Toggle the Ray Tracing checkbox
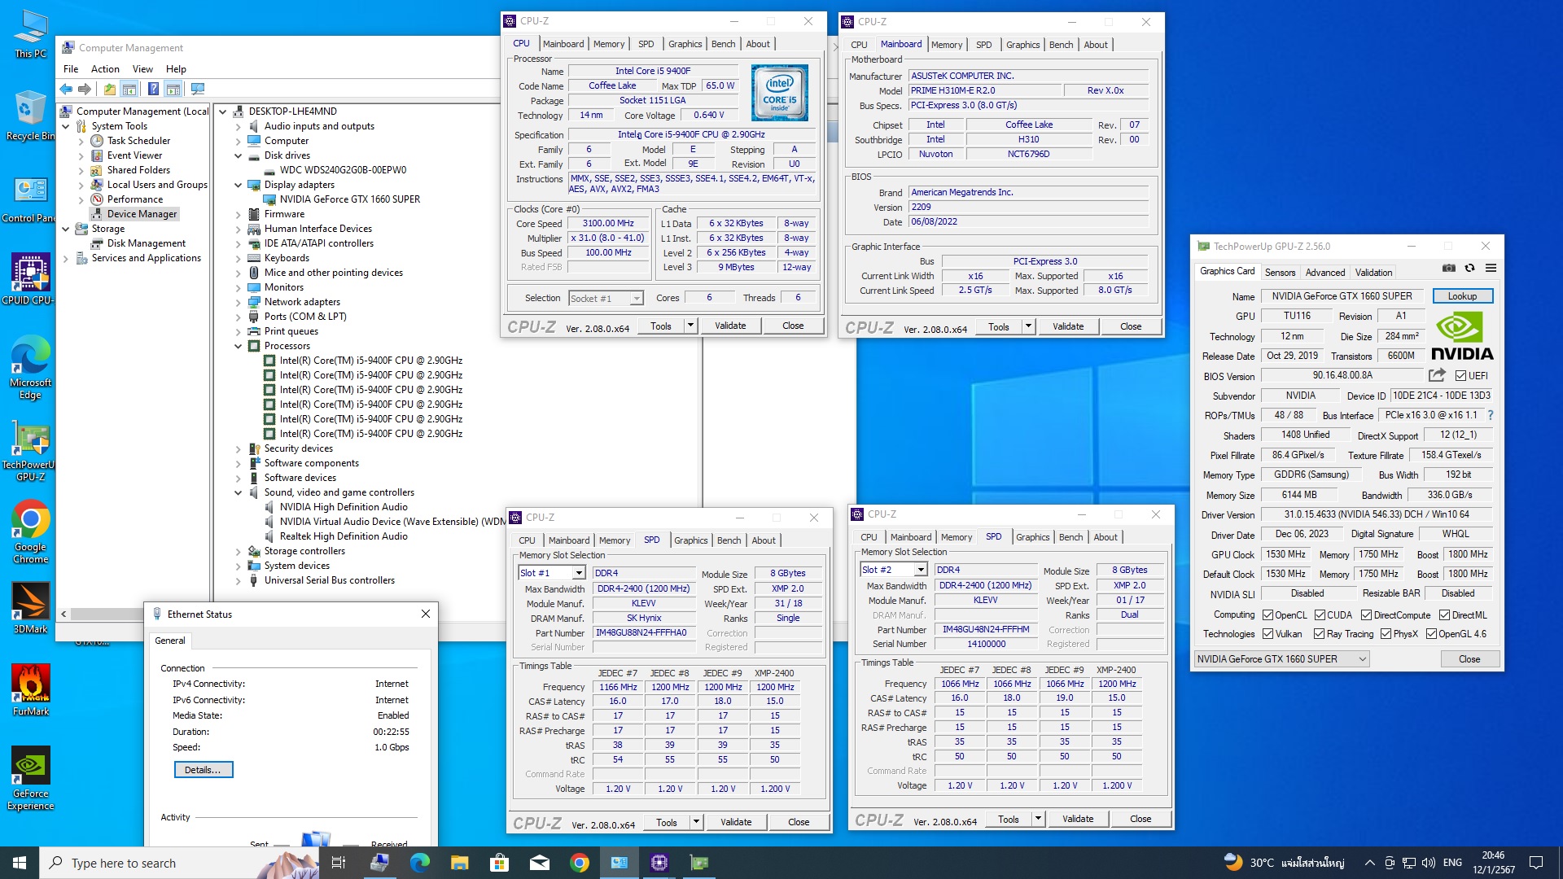Screen dimensions: 1563x879 (1319, 634)
